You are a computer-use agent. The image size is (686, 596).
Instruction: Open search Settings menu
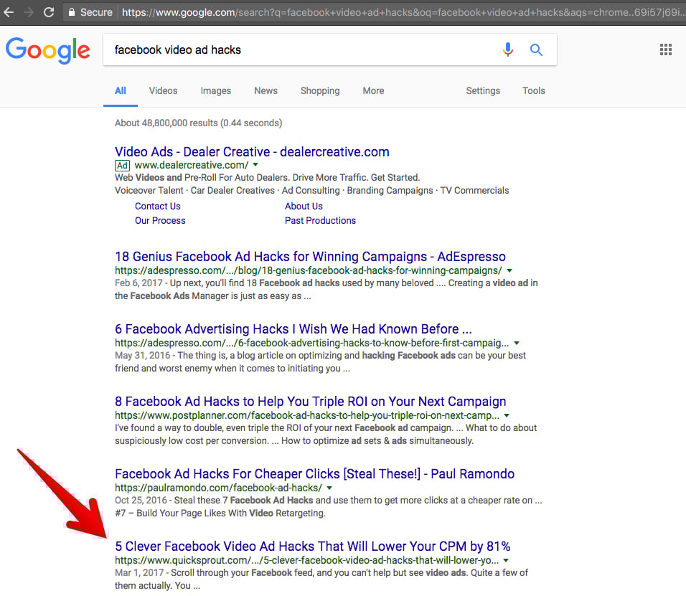coord(482,91)
